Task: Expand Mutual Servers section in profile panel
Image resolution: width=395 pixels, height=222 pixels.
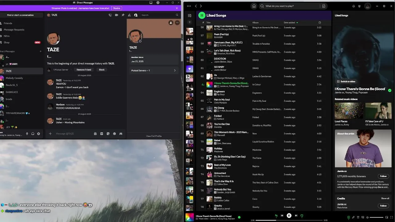Action: 153,70
